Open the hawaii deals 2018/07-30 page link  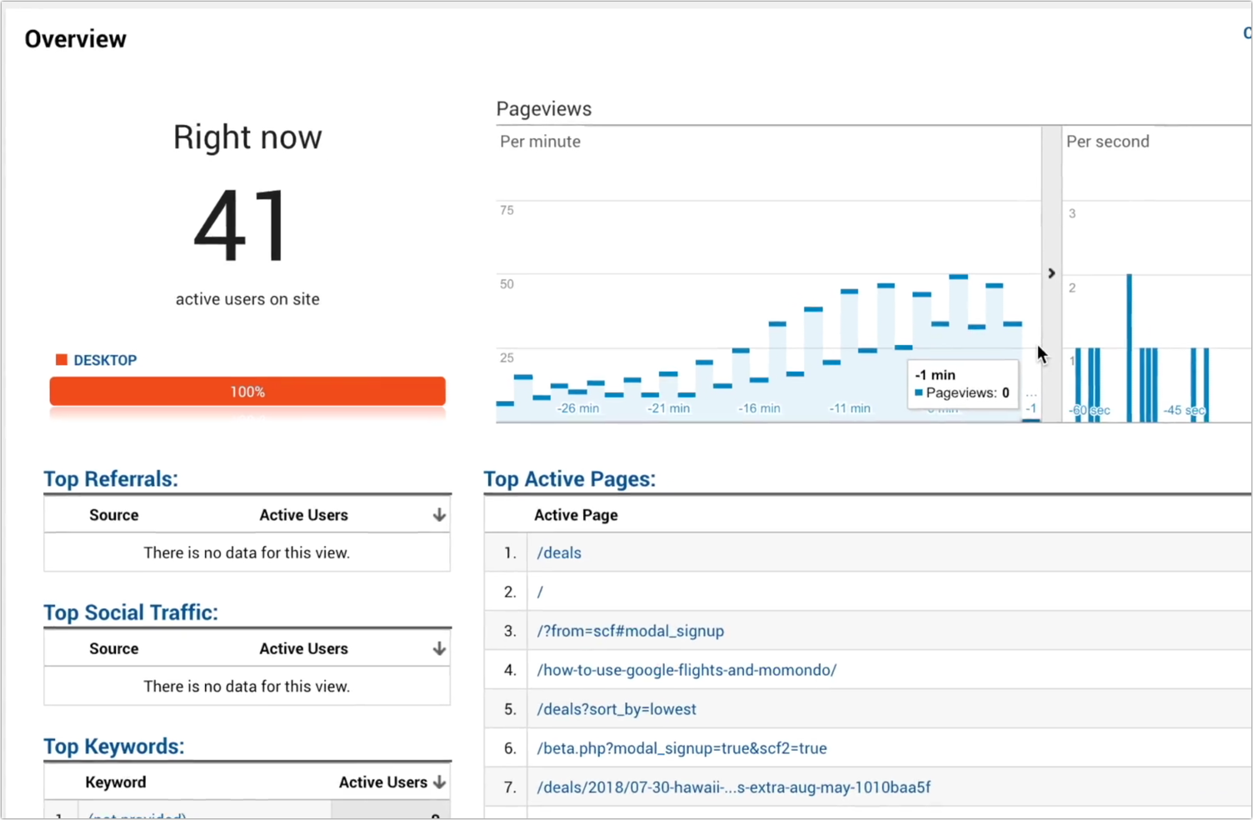point(733,787)
